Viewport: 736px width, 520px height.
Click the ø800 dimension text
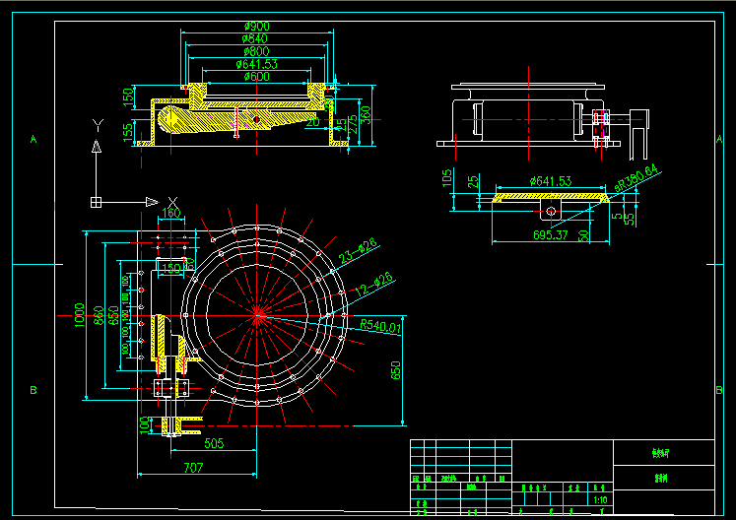click(x=256, y=51)
